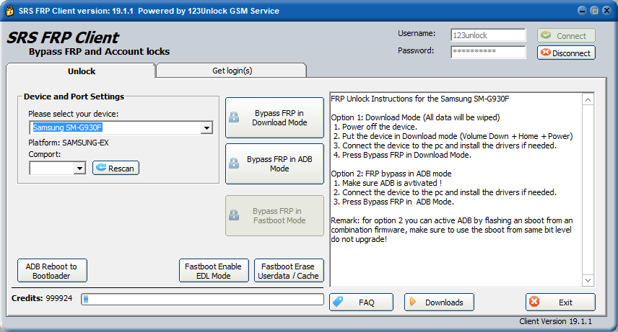Open the device selection dropdown
Viewport: 618px width, 332px height.
pyautogui.click(x=206, y=127)
